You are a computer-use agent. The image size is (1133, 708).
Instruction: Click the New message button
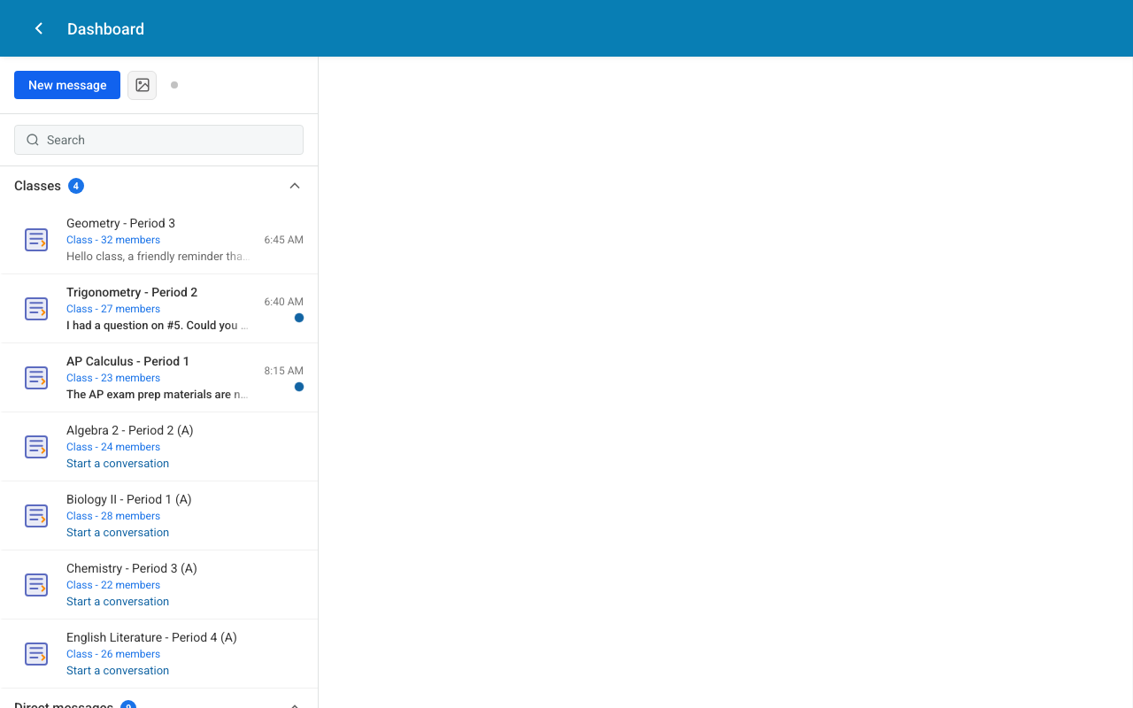pyautogui.click(x=66, y=85)
